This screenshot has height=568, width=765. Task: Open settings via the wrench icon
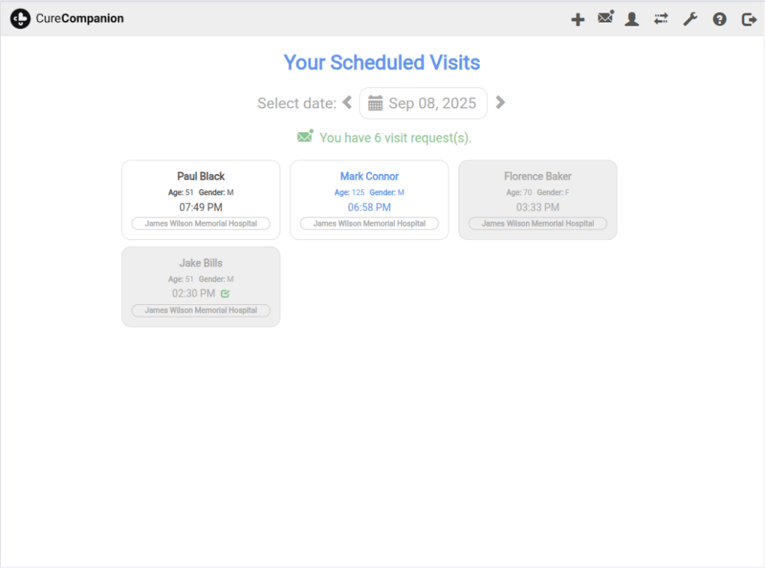pos(690,19)
